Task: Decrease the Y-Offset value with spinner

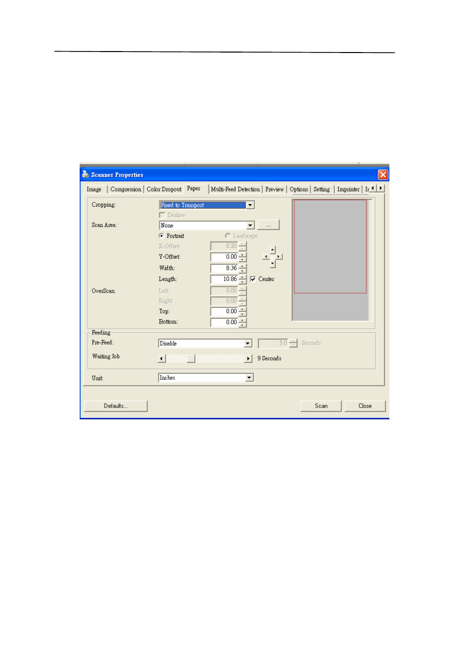Action: [242, 259]
